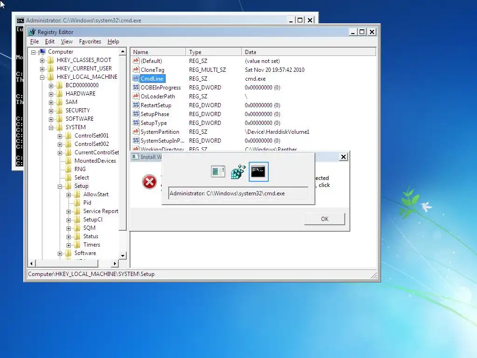
Task: Open the View menu
Action: tap(67, 41)
